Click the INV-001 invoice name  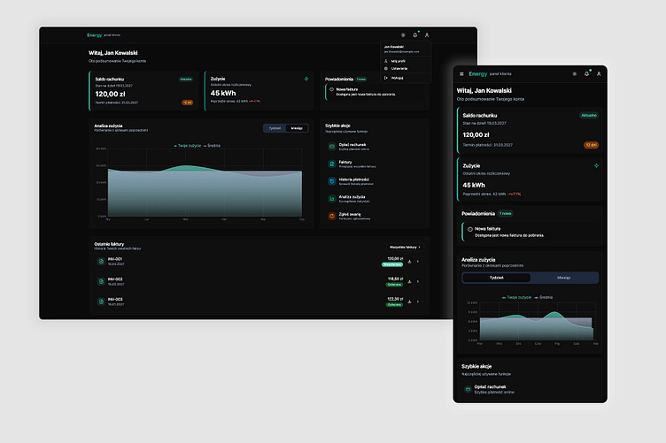115,259
